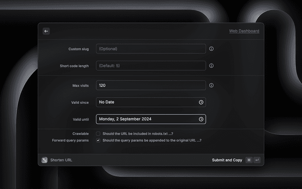Click the Command key shortcut icon
Image resolution: width=302 pixels, height=189 pixels.
coord(249,160)
